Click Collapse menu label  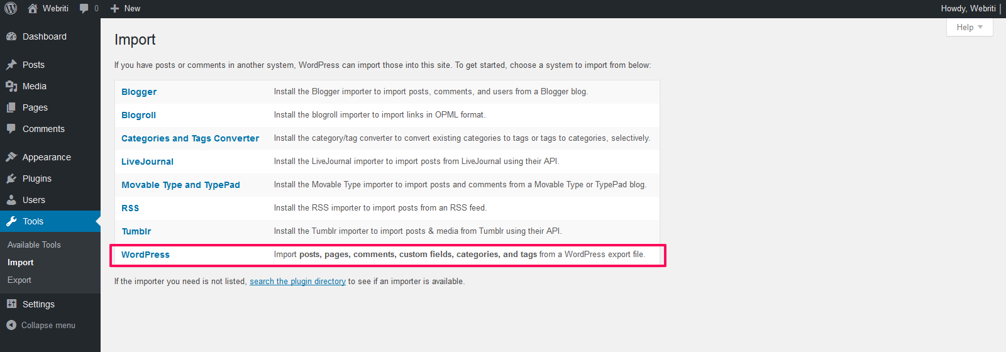pos(48,325)
